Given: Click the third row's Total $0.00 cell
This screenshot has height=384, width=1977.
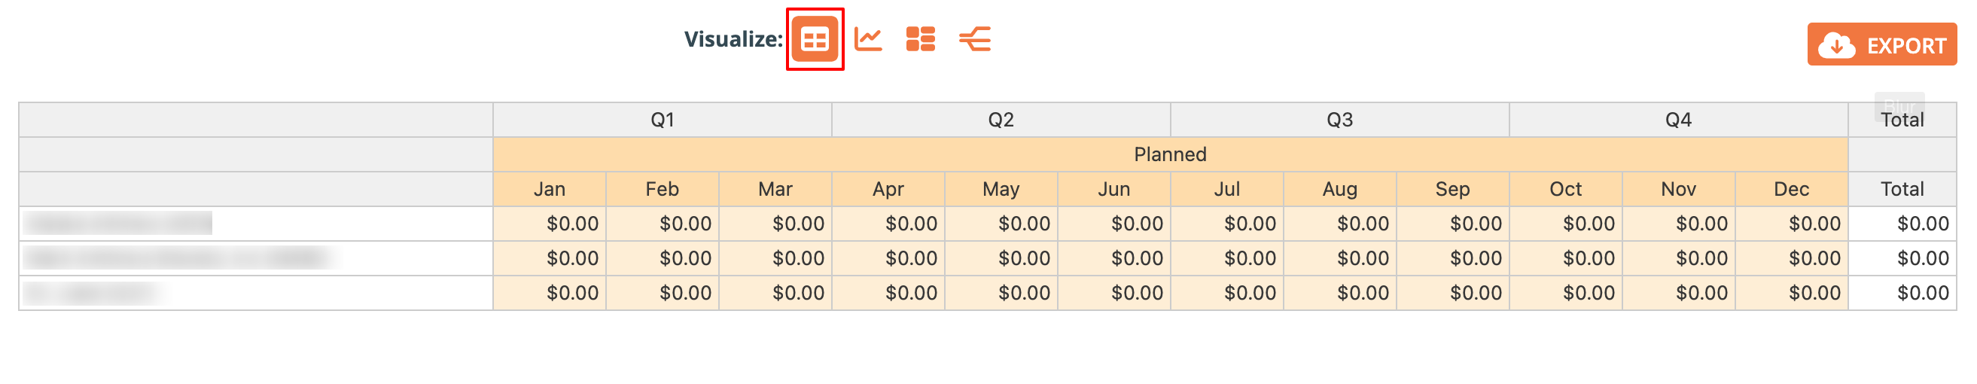Looking at the screenshot, I should (1902, 293).
